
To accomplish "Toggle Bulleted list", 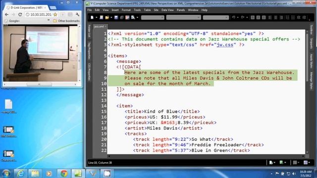I will [x=293, y=18].
